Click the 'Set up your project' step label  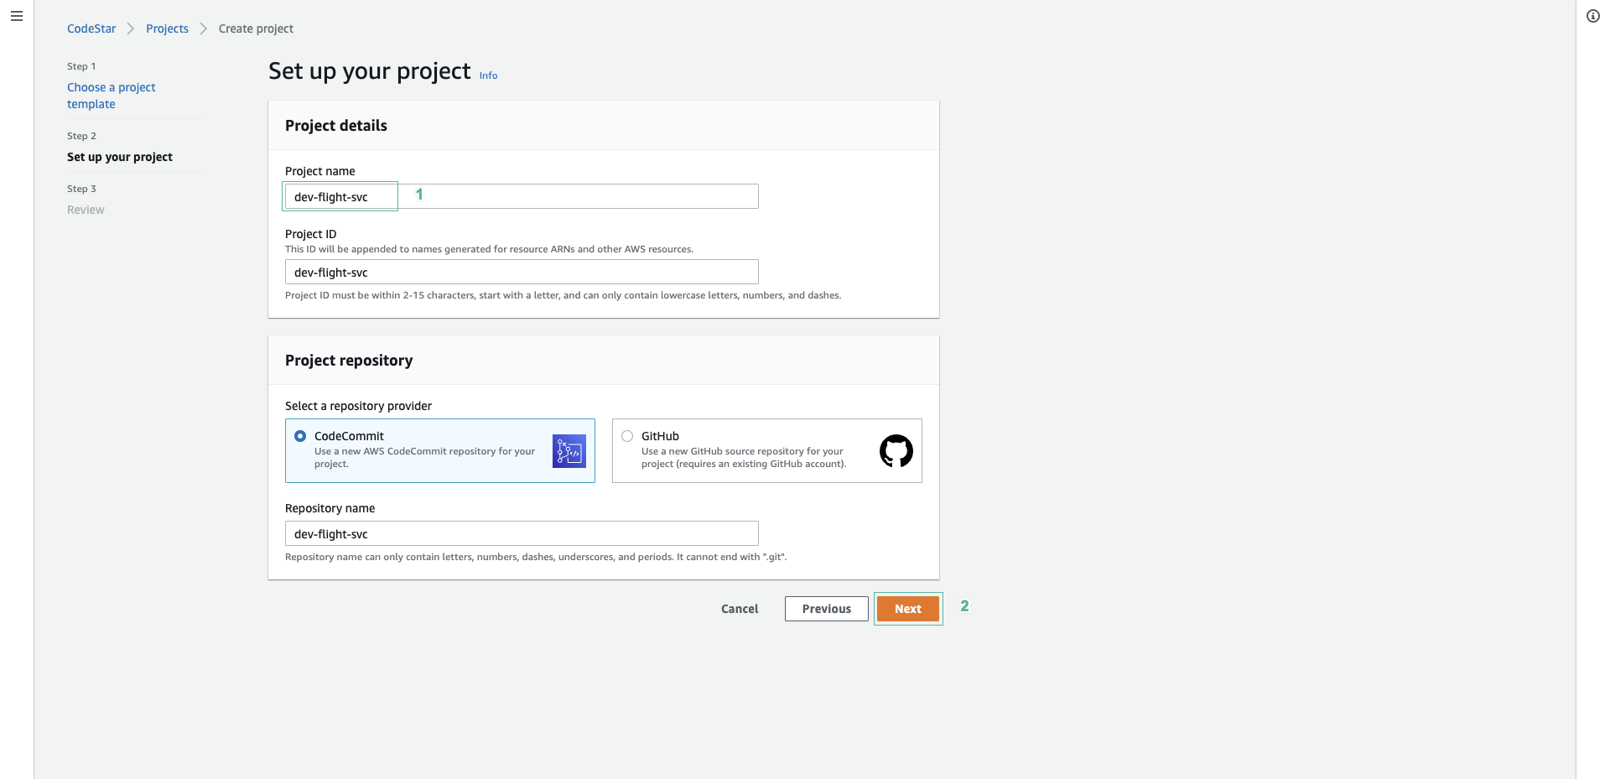[x=120, y=157]
